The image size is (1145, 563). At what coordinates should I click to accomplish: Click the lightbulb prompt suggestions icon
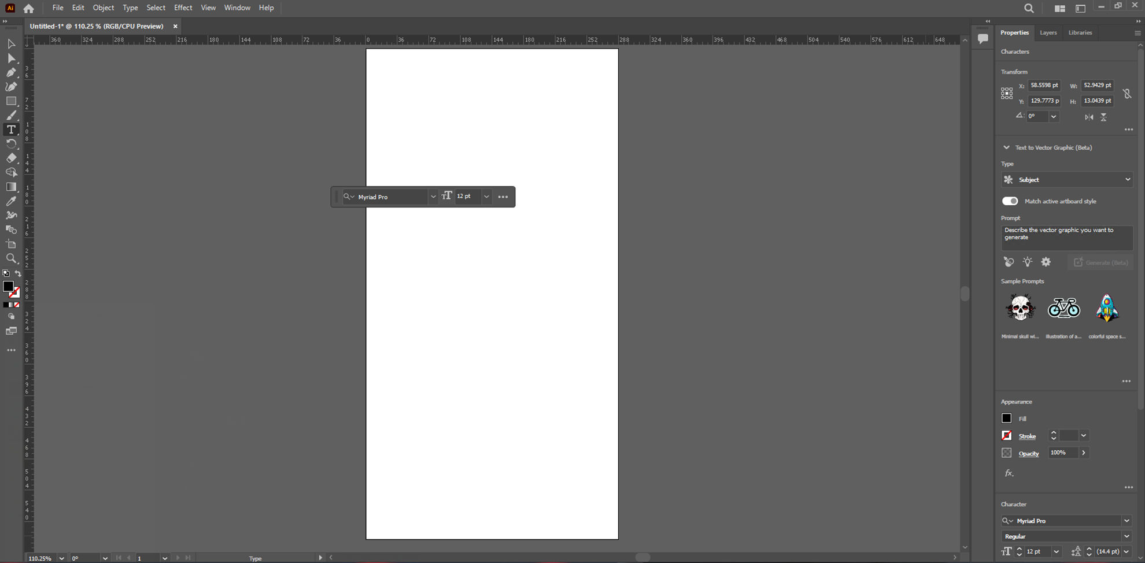coord(1027,262)
